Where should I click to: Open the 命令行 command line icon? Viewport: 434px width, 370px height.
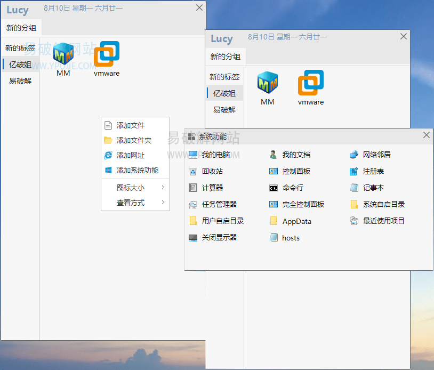(x=294, y=188)
